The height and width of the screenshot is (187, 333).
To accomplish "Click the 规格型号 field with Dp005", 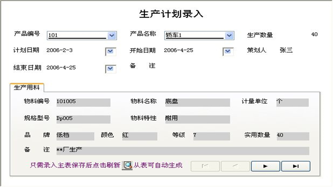I will (x=83, y=119).
